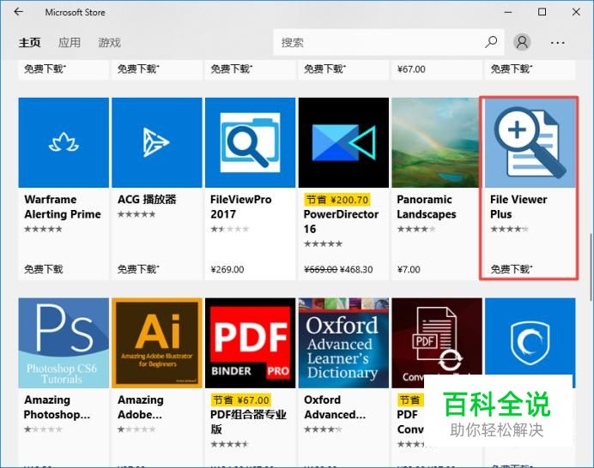Viewport: 594px width, 468px height.
Task: Click the 节省 ¥67.00 discount badge
Action: tap(240, 400)
